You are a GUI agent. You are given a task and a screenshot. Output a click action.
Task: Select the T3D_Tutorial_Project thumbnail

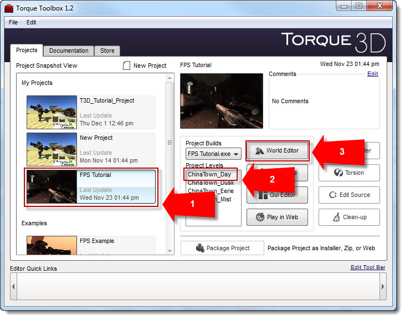coord(52,112)
